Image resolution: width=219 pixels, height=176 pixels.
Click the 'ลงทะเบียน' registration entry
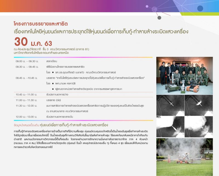point(51,61)
